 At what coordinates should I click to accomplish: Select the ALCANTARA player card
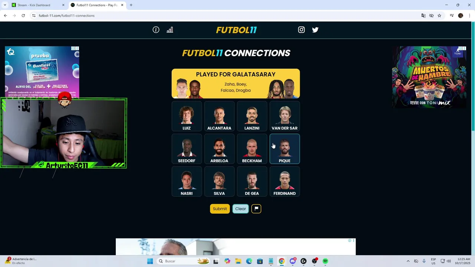pos(219,116)
